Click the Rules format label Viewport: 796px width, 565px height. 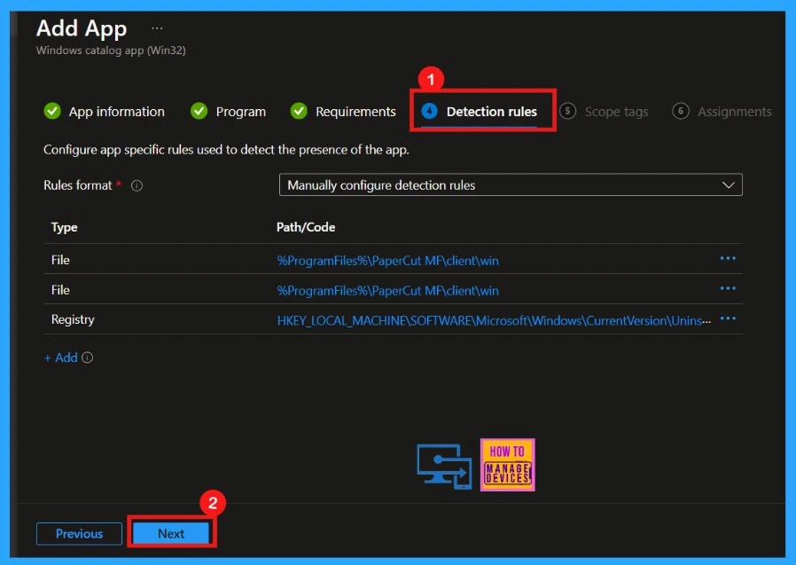pos(78,185)
